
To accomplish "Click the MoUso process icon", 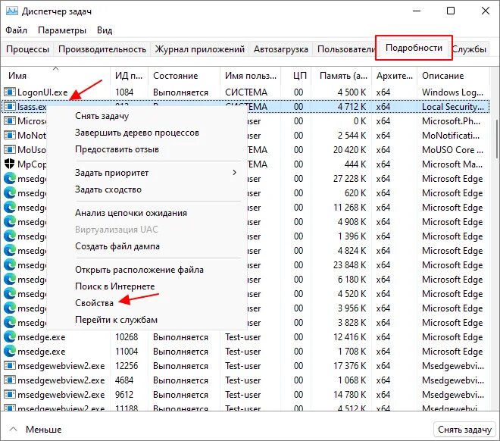I will (x=10, y=149).
